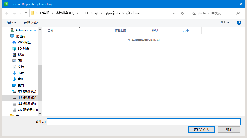Expand chevron after 此电脑 in breadcrumb
This screenshot has height=138, width=247.
pyautogui.click(x=52, y=13)
